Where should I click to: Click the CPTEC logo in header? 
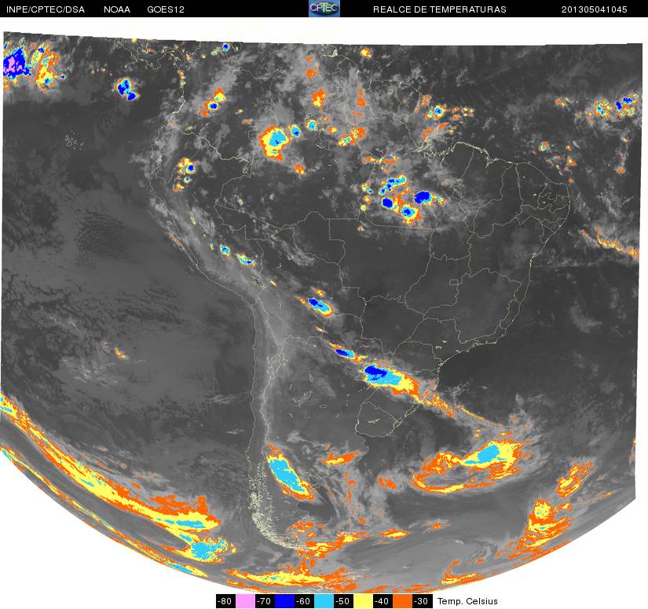tap(324, 9)
